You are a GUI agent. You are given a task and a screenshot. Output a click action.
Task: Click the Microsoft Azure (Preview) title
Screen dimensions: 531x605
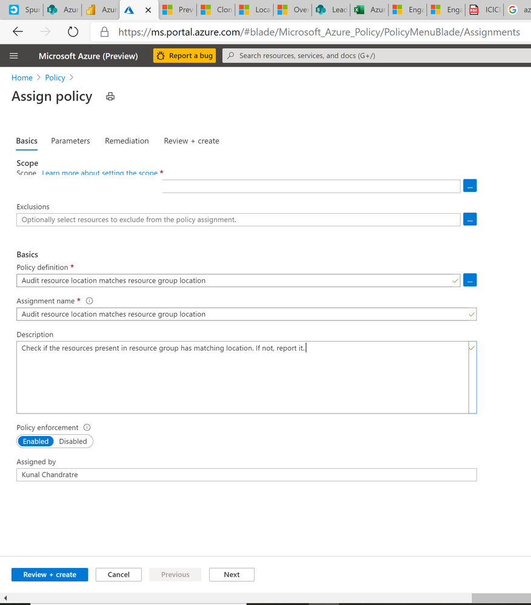click(88, 56)
